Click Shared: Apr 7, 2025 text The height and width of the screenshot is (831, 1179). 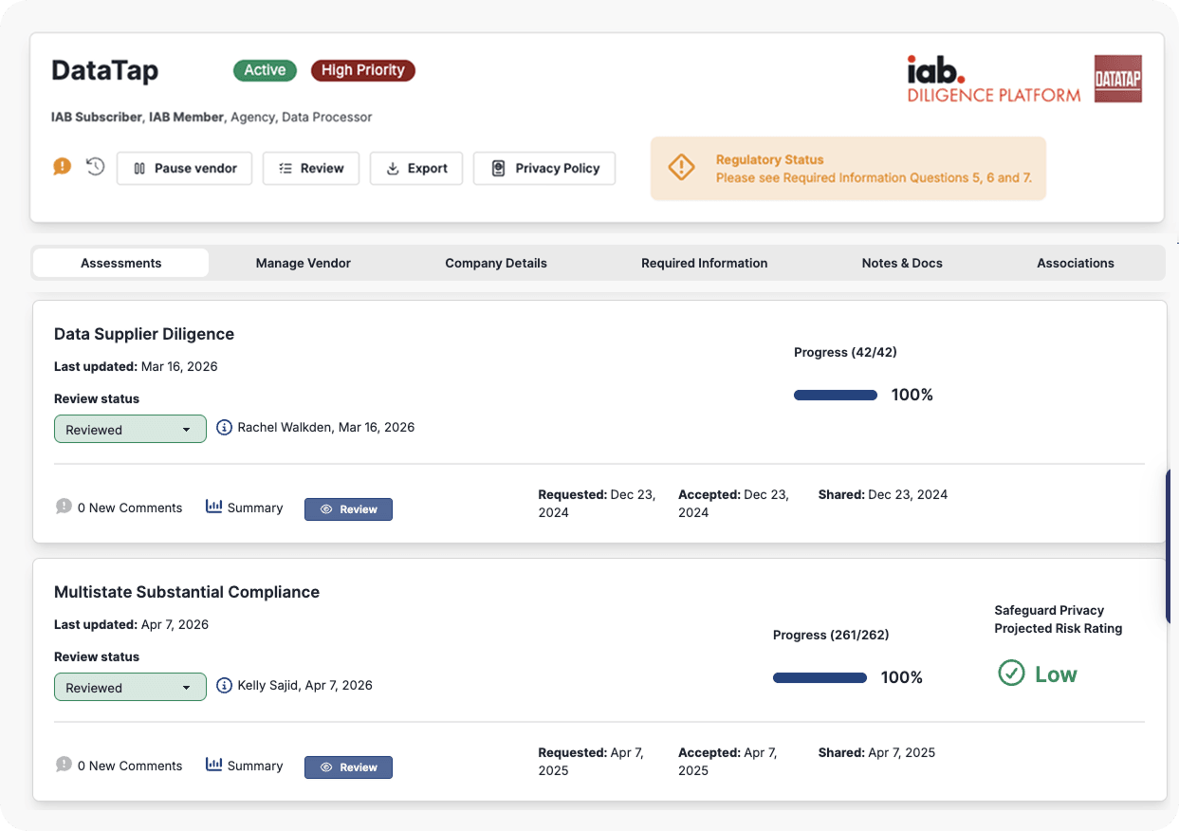pyautogui.click(x=876, y=752)
